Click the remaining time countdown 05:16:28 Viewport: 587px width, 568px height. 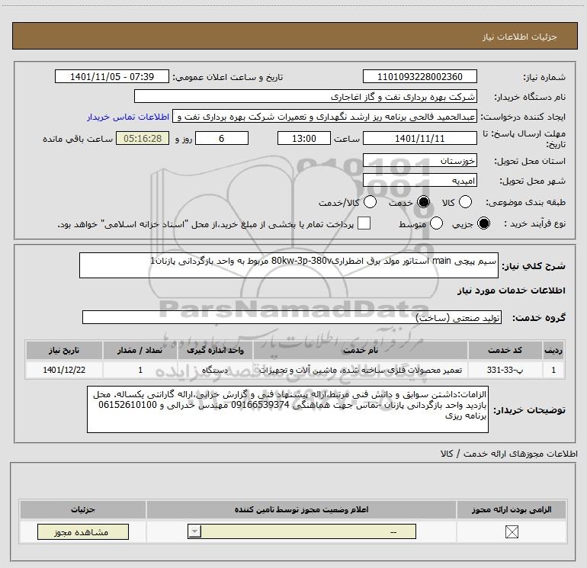(143, 139)
